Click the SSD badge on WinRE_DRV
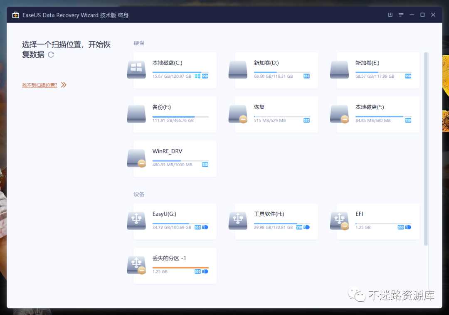Image resolution: width=449 pixels, height=315 pixels. [x=205, y=165]
